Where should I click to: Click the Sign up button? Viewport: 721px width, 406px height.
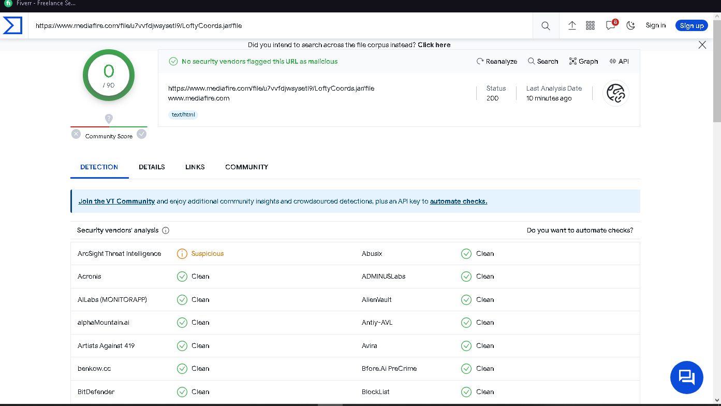[x=692, y=25]
